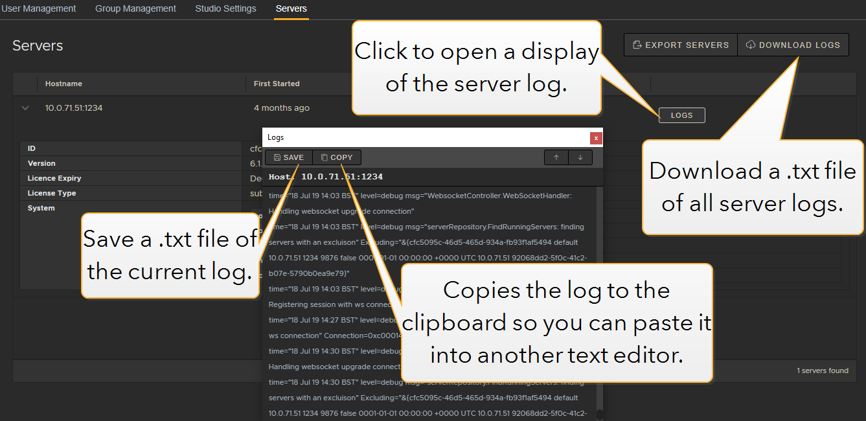The image size is (866, 421).
Task: Switch to the User Management tab
Action: [x=38, y=9]
